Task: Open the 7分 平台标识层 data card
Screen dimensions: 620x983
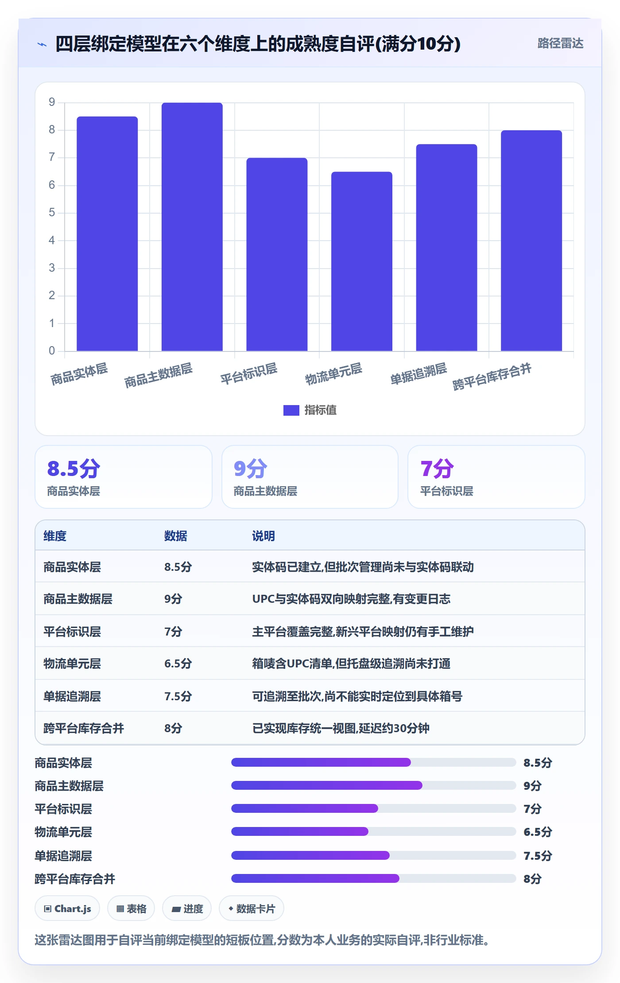Action: point(496,477)
